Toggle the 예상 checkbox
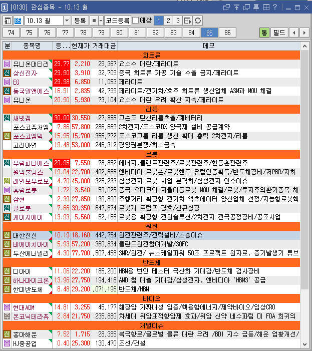This screenshot has height=351, width=312. tap(136, 21)
